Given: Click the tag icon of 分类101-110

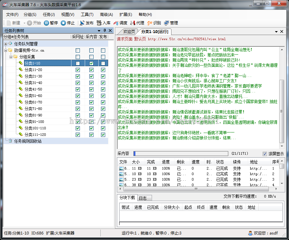Looking at the screenshot, I should pos(21,128).
